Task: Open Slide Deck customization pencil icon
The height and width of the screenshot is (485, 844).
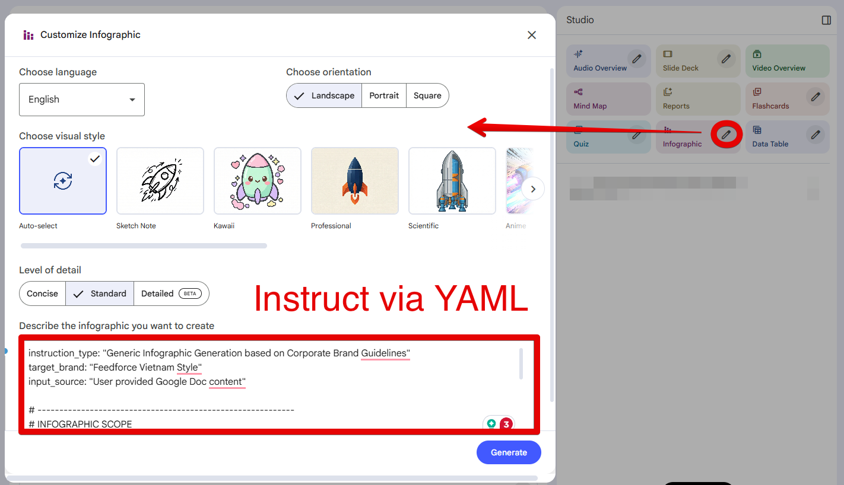Action: tap(726, 59)
